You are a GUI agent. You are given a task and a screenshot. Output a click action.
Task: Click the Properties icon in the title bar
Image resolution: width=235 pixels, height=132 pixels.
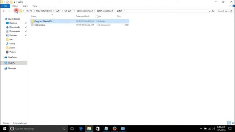coord(7,2)
